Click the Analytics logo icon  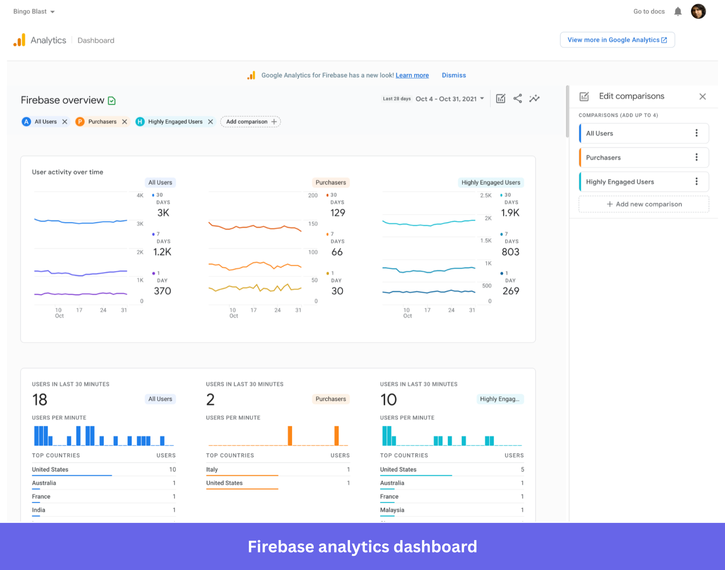(x=19, y=40)
